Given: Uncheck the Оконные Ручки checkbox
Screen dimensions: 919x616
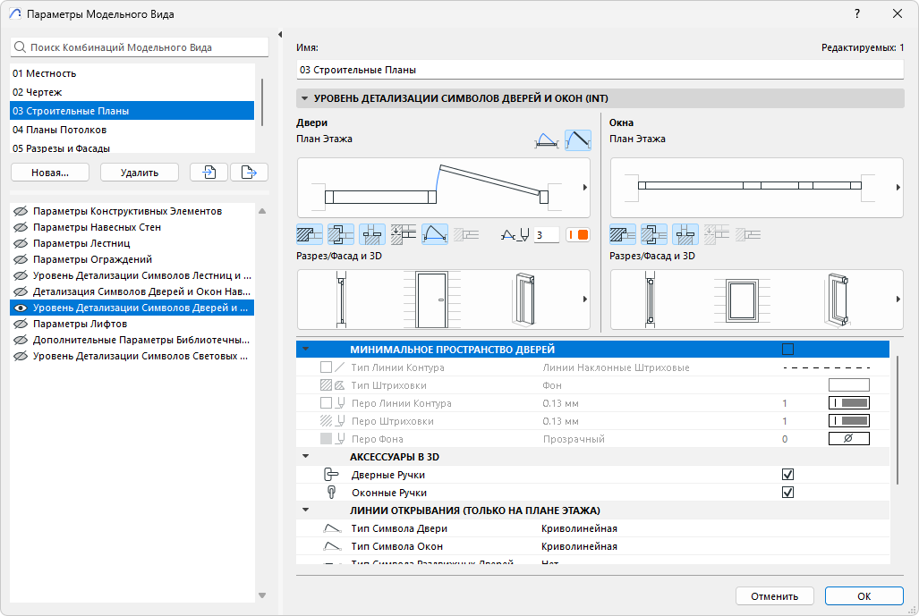Looking at the screenshot, I should (787, 493).
